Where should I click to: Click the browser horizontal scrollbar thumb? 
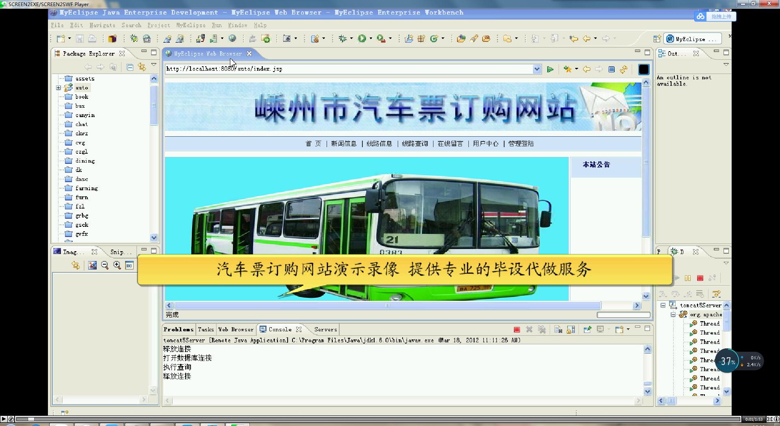[388, 306]
